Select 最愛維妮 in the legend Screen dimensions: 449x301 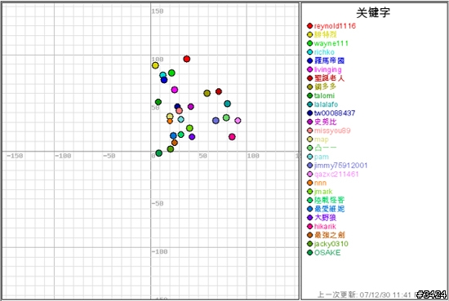click(x=326, y=209)
